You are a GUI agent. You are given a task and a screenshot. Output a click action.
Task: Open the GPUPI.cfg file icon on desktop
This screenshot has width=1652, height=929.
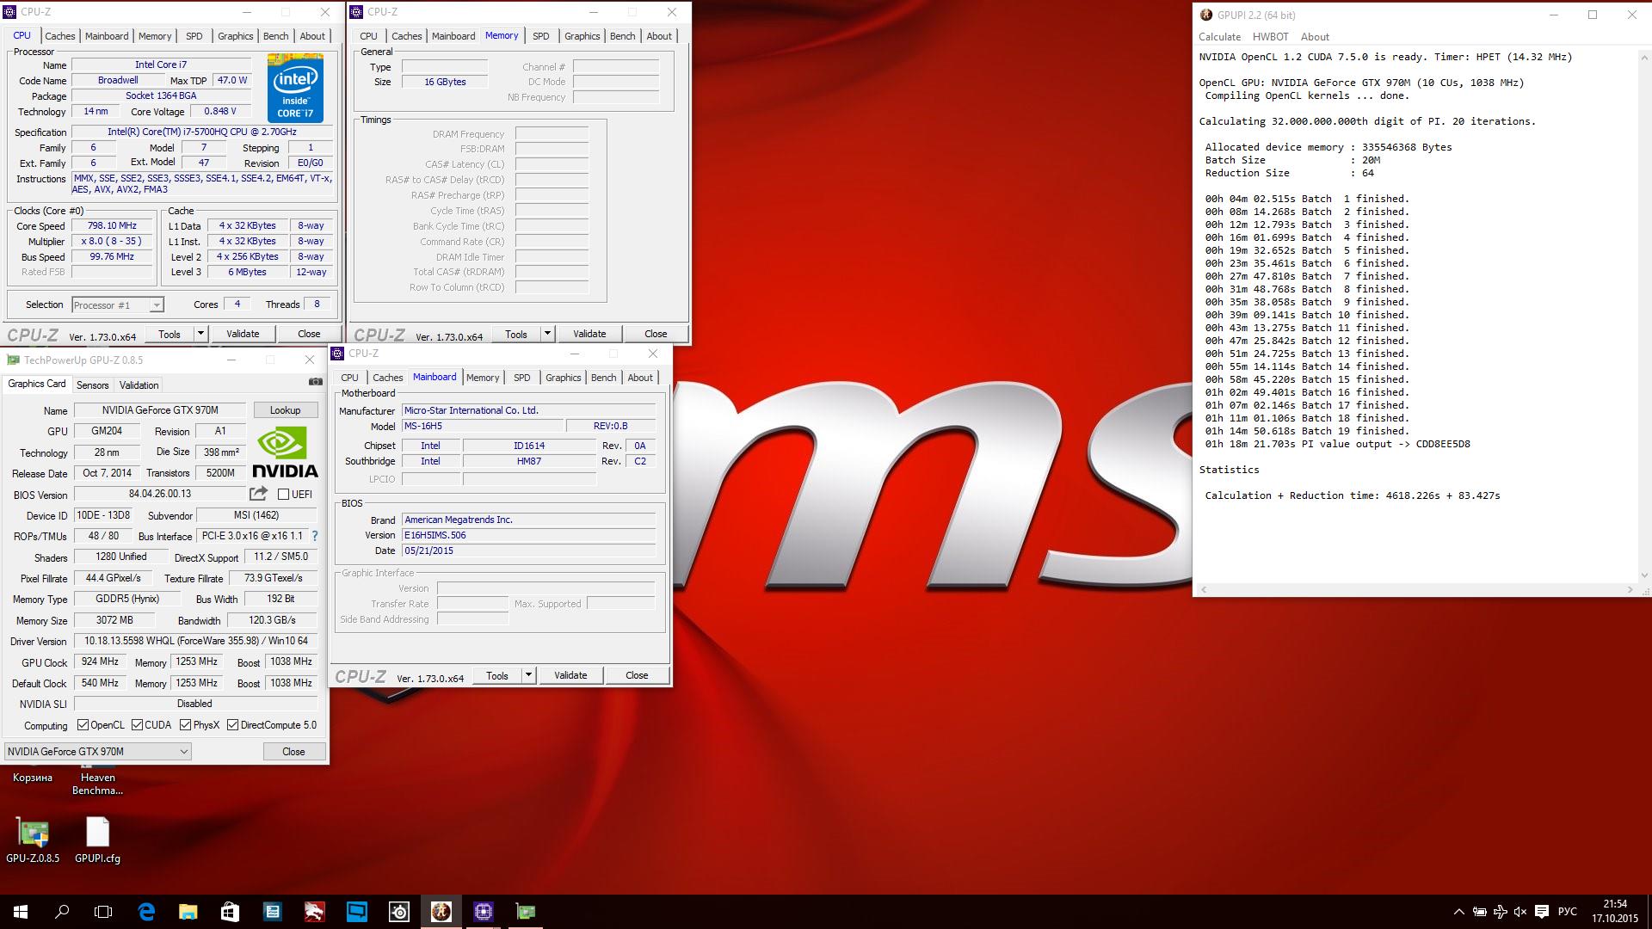97,840
